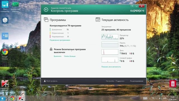Click the Learn more link

click(70, 56)
